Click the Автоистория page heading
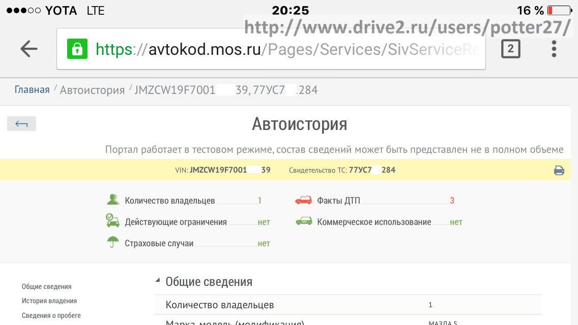This screenshot has height=325, width=578. pos(299,124)
